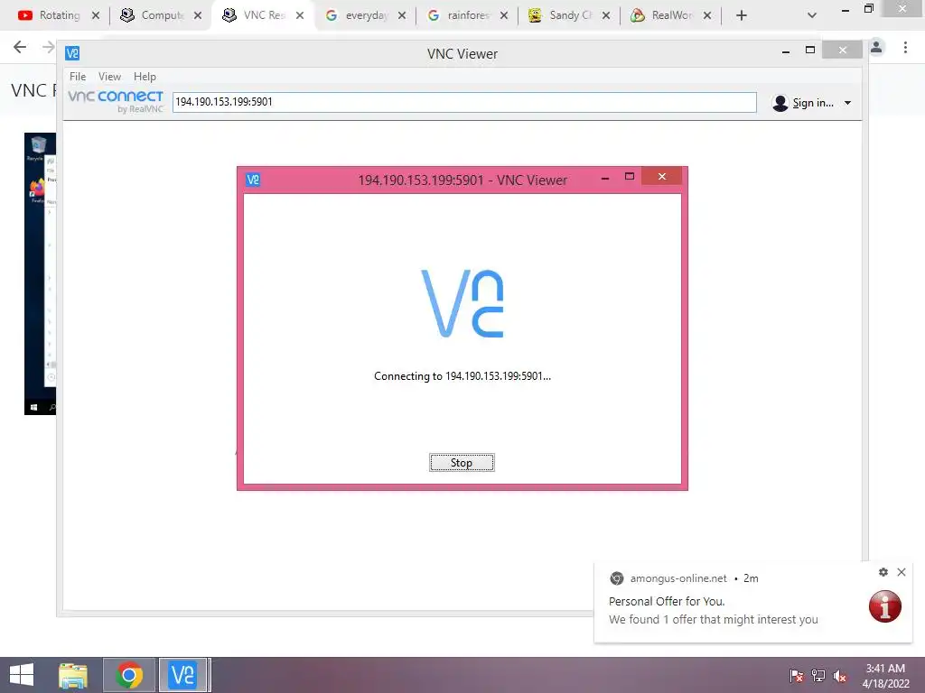Close the VNC Res tab
Viewport: 925px width, 693px height.
point(300,15)
